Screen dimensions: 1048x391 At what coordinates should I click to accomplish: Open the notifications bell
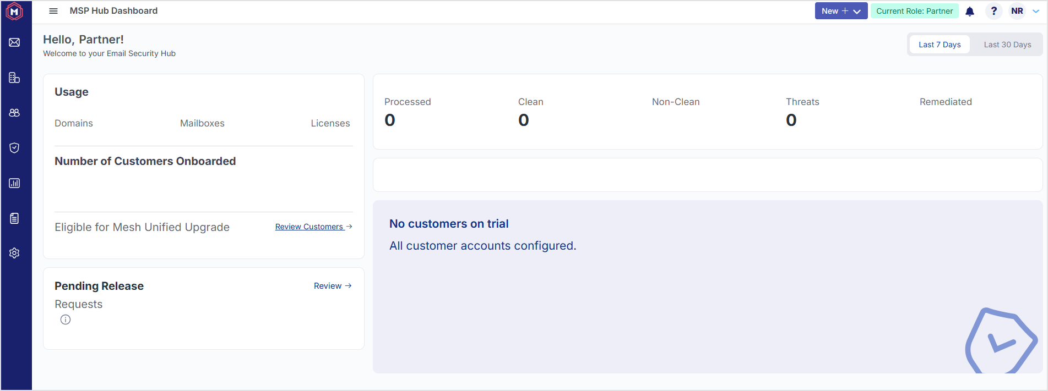coord(970,11)
